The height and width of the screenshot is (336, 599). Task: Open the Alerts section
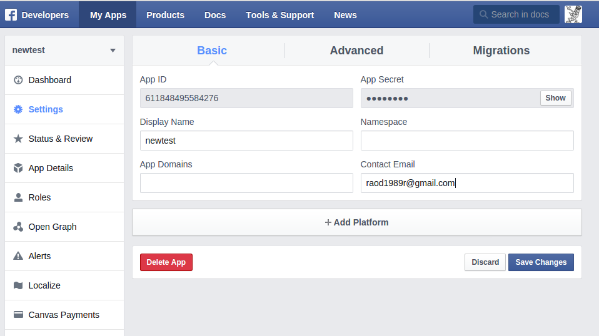pos(64,256)
